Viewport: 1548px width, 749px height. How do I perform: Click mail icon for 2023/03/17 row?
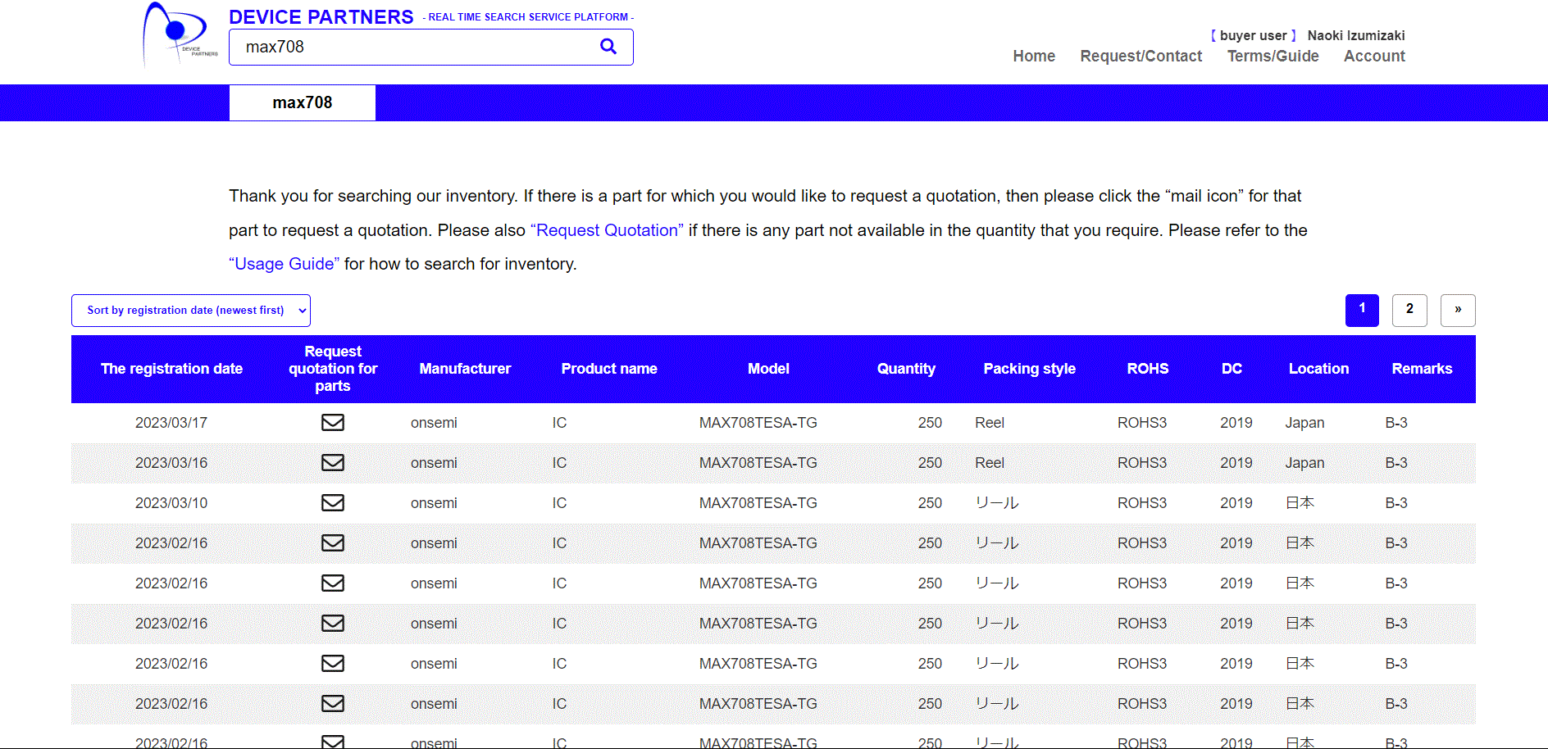pyautogui.click(x=332, y=423)
